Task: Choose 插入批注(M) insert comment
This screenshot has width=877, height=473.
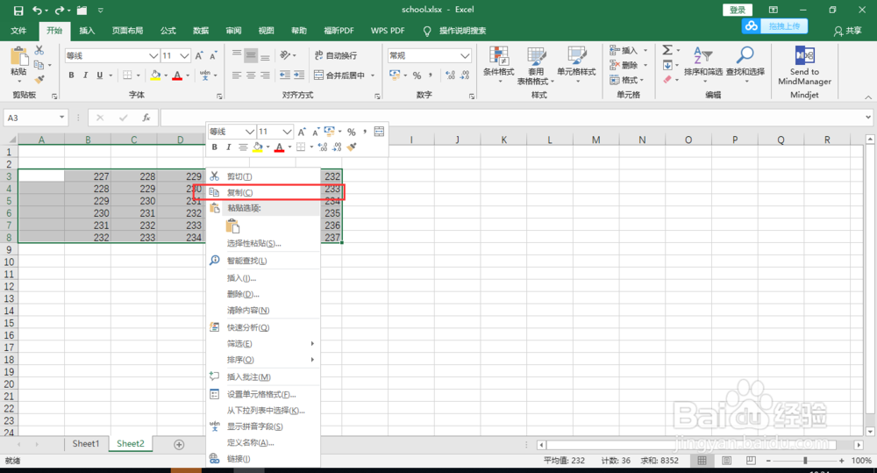Action: tap(263, 376)
